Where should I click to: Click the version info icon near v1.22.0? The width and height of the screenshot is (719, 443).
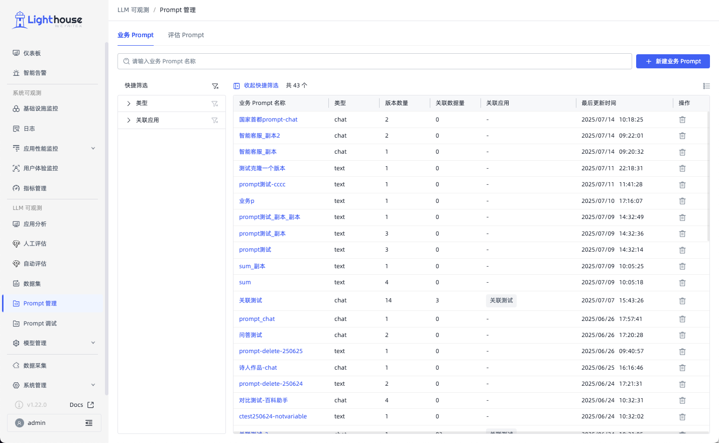tap(19, 405)
